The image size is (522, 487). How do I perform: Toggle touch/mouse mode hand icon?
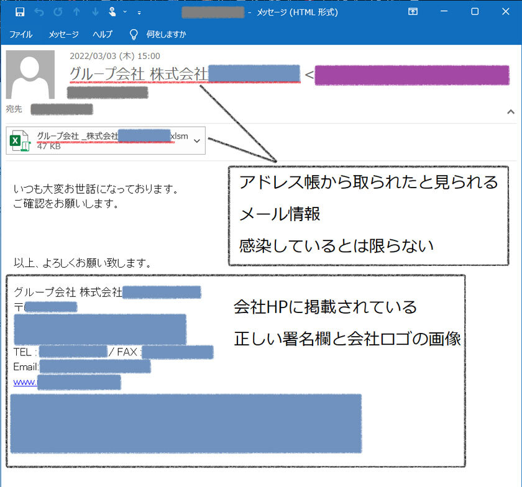pyautogui.click(x=112, y=12)
